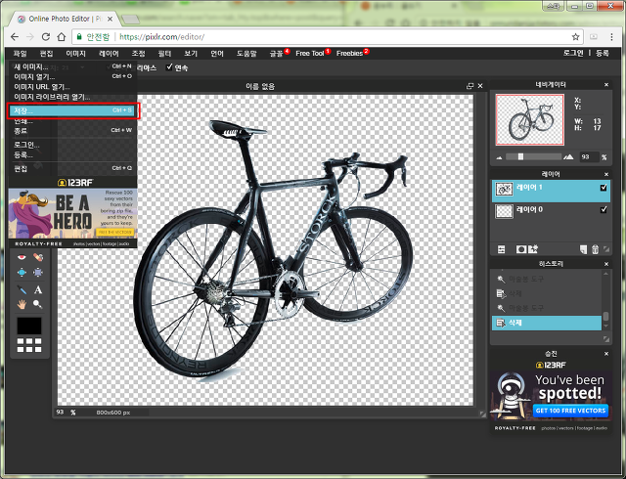This screenshot has height=479, width=626.
Task: Adjust the Navigator zoom slider handle
Action: tap(520, 156)
